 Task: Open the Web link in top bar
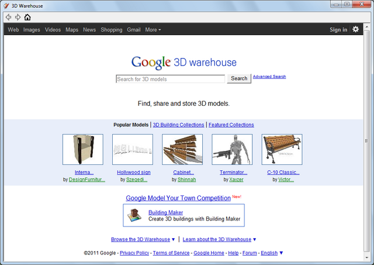tap(13, 30)
